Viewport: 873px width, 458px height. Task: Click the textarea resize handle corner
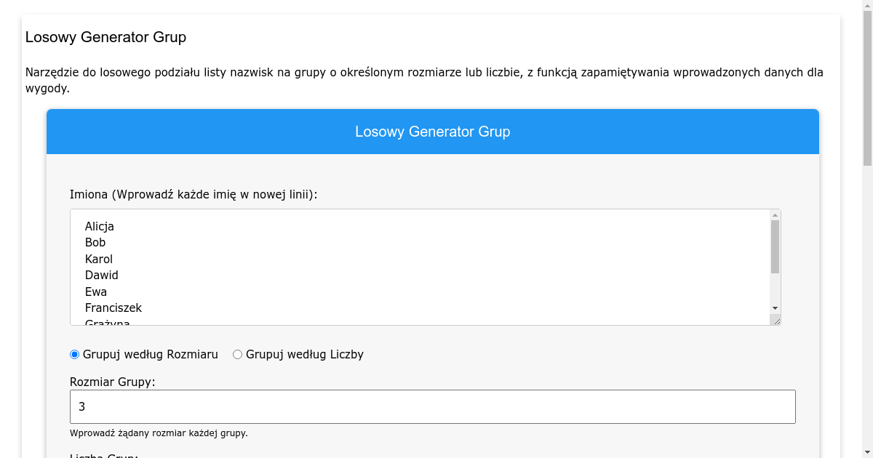[x=778, y=321]
